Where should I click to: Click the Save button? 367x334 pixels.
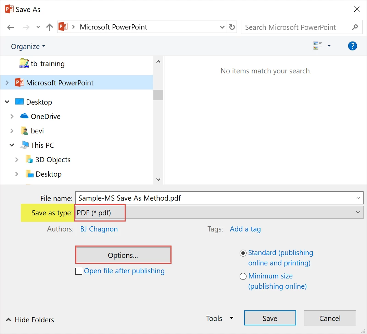(x=270, y=318)
